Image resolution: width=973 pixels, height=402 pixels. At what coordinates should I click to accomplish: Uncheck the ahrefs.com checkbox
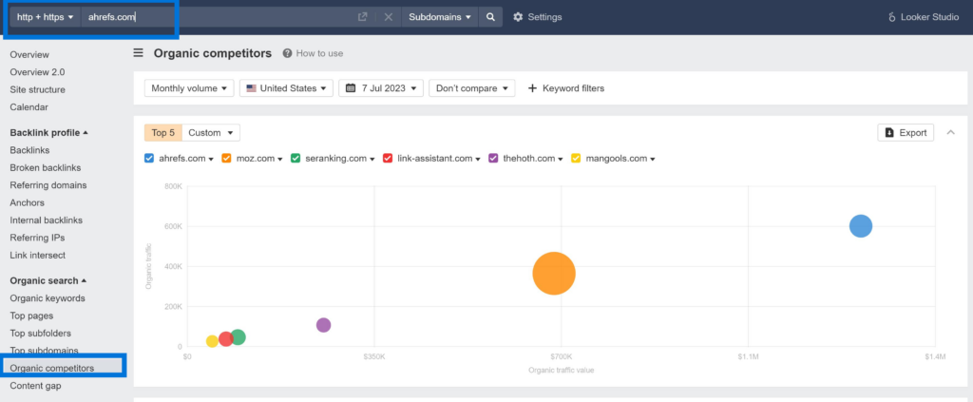click(x=149, y=159)
